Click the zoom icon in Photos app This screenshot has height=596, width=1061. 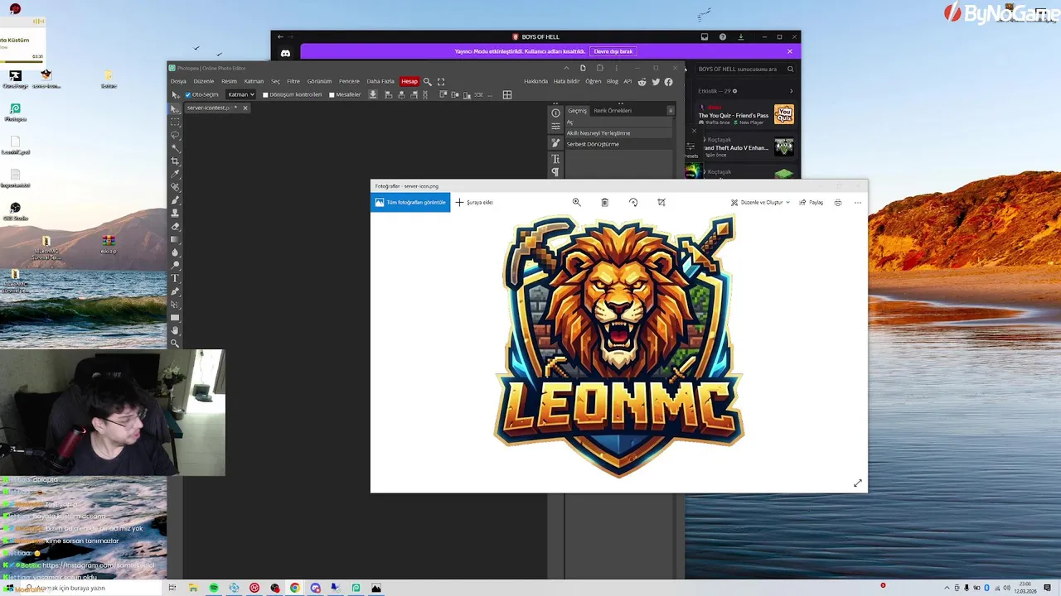click(x=576, y=202)
